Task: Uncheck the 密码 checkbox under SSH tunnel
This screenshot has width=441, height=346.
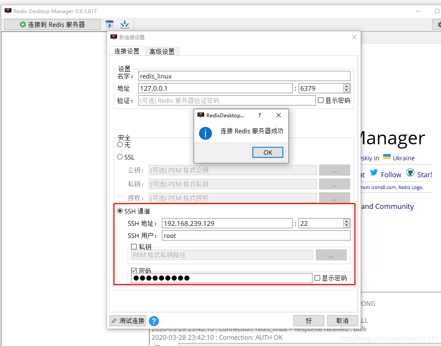Action: pyautogui.click(x=134, y=270)
